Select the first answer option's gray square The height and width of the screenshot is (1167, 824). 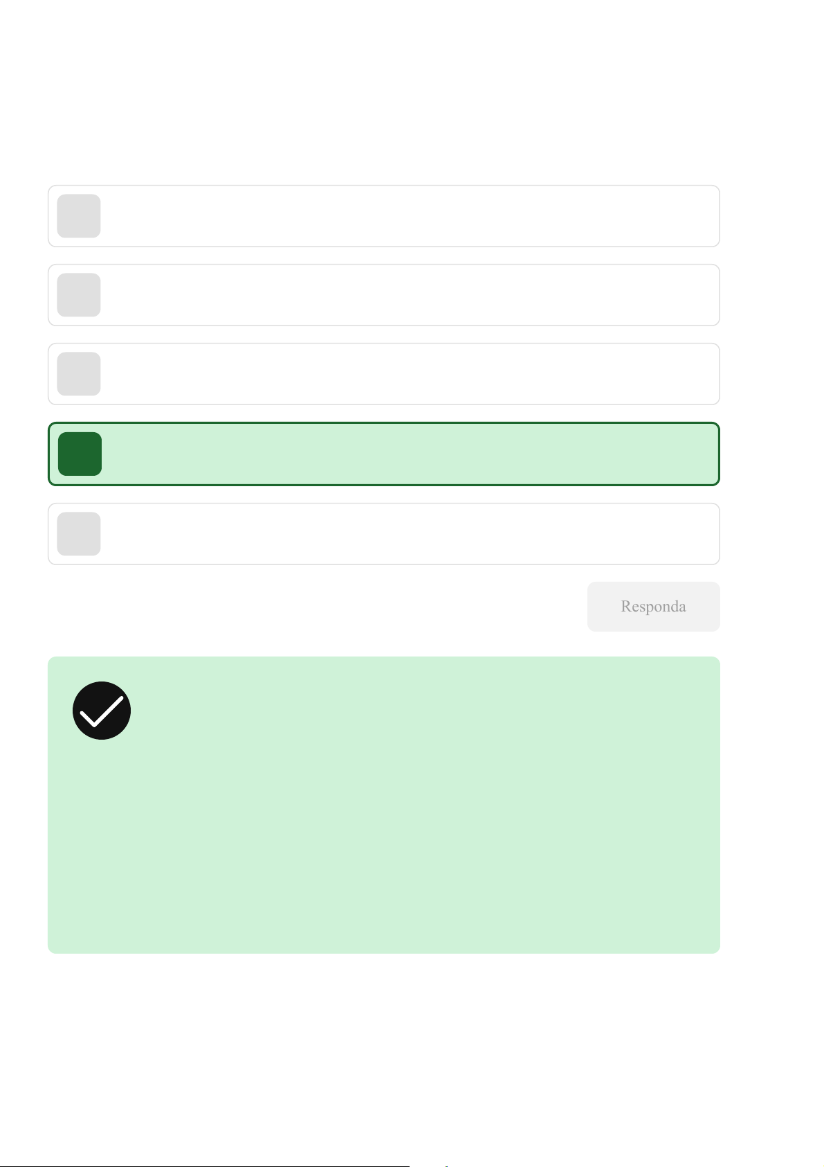click(x=79, y=216)
